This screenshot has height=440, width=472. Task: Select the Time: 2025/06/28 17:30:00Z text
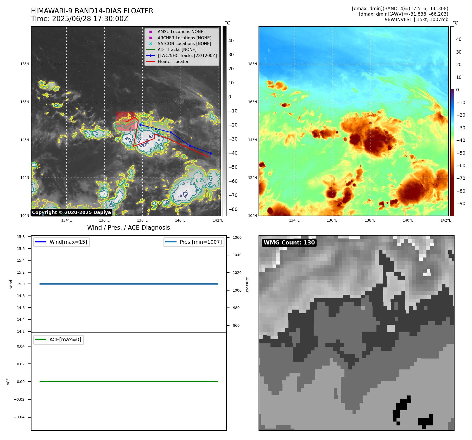(x=80, y=19)
